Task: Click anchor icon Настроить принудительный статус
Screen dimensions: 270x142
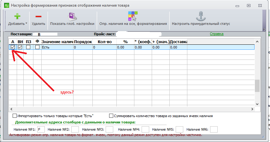Action: (201, 16)
